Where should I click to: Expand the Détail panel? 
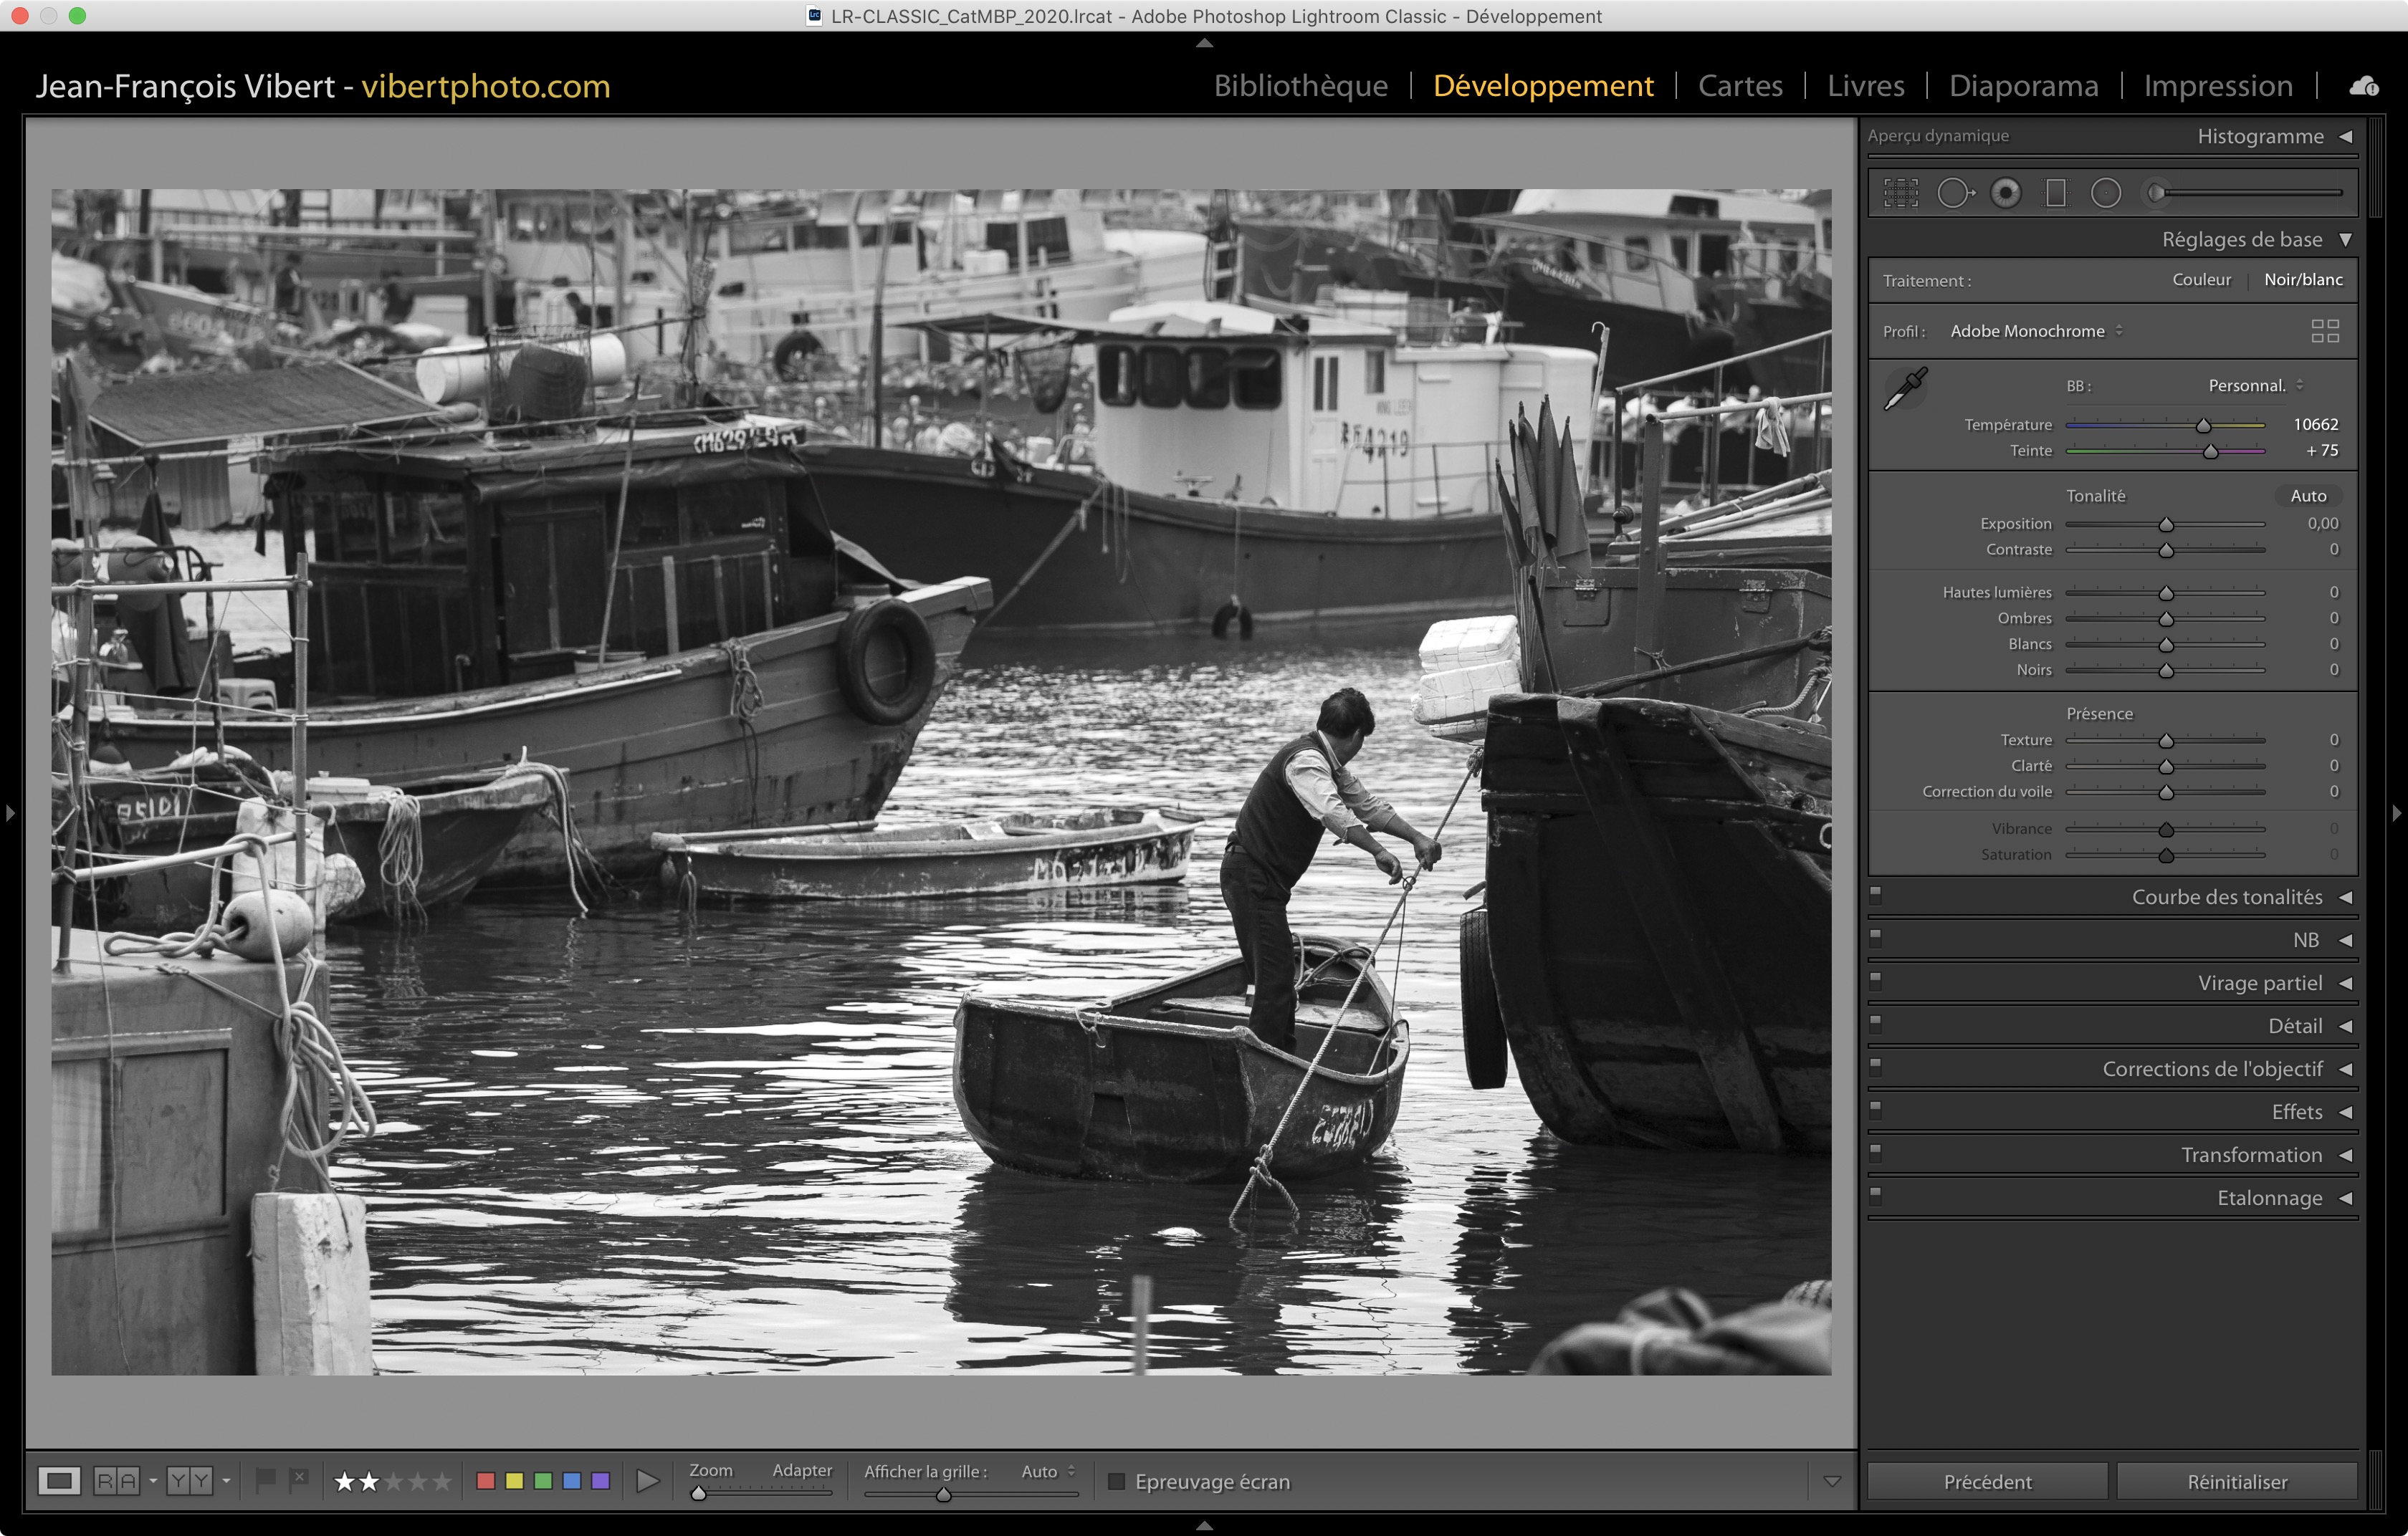(x=2295, y=1027)
